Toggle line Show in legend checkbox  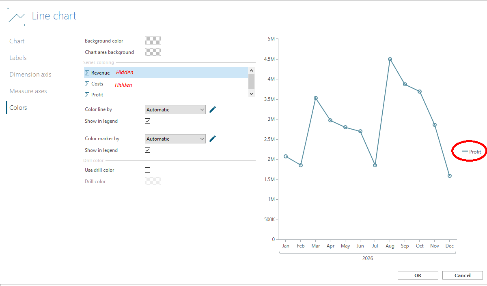(x=148, y=121)
